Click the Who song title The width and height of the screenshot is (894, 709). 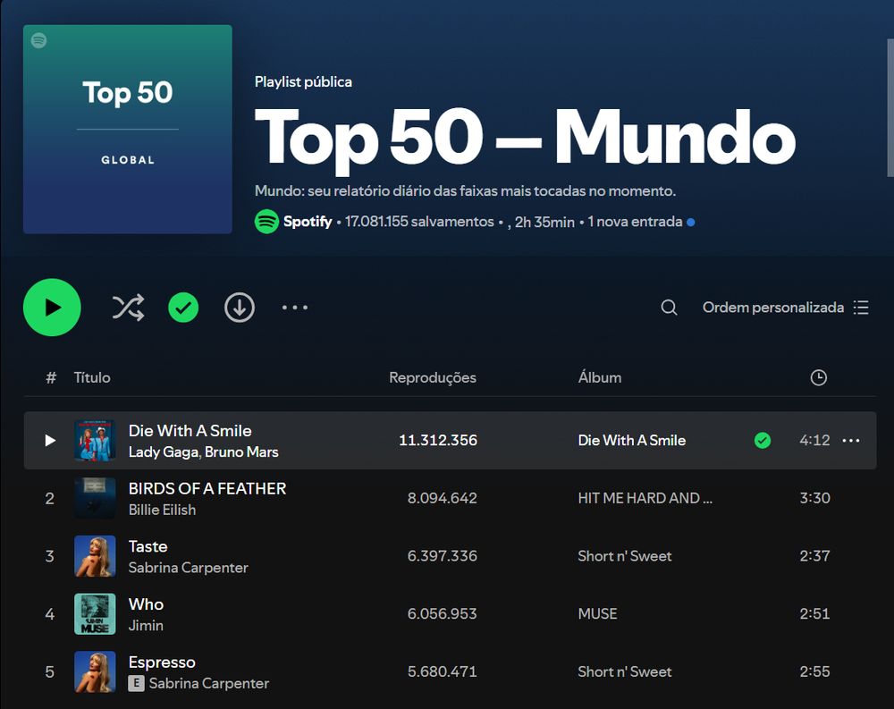[146, 604]
